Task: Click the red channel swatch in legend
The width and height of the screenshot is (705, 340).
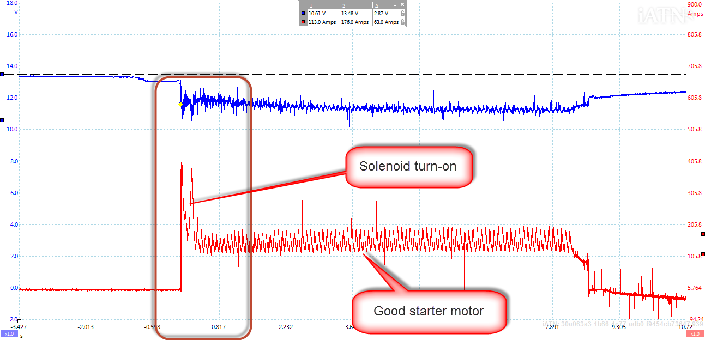Action: [303, 22]
